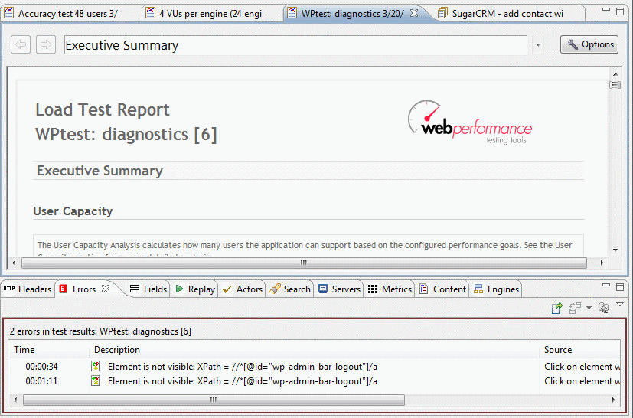Open the Search view tab

click(290, 289)
